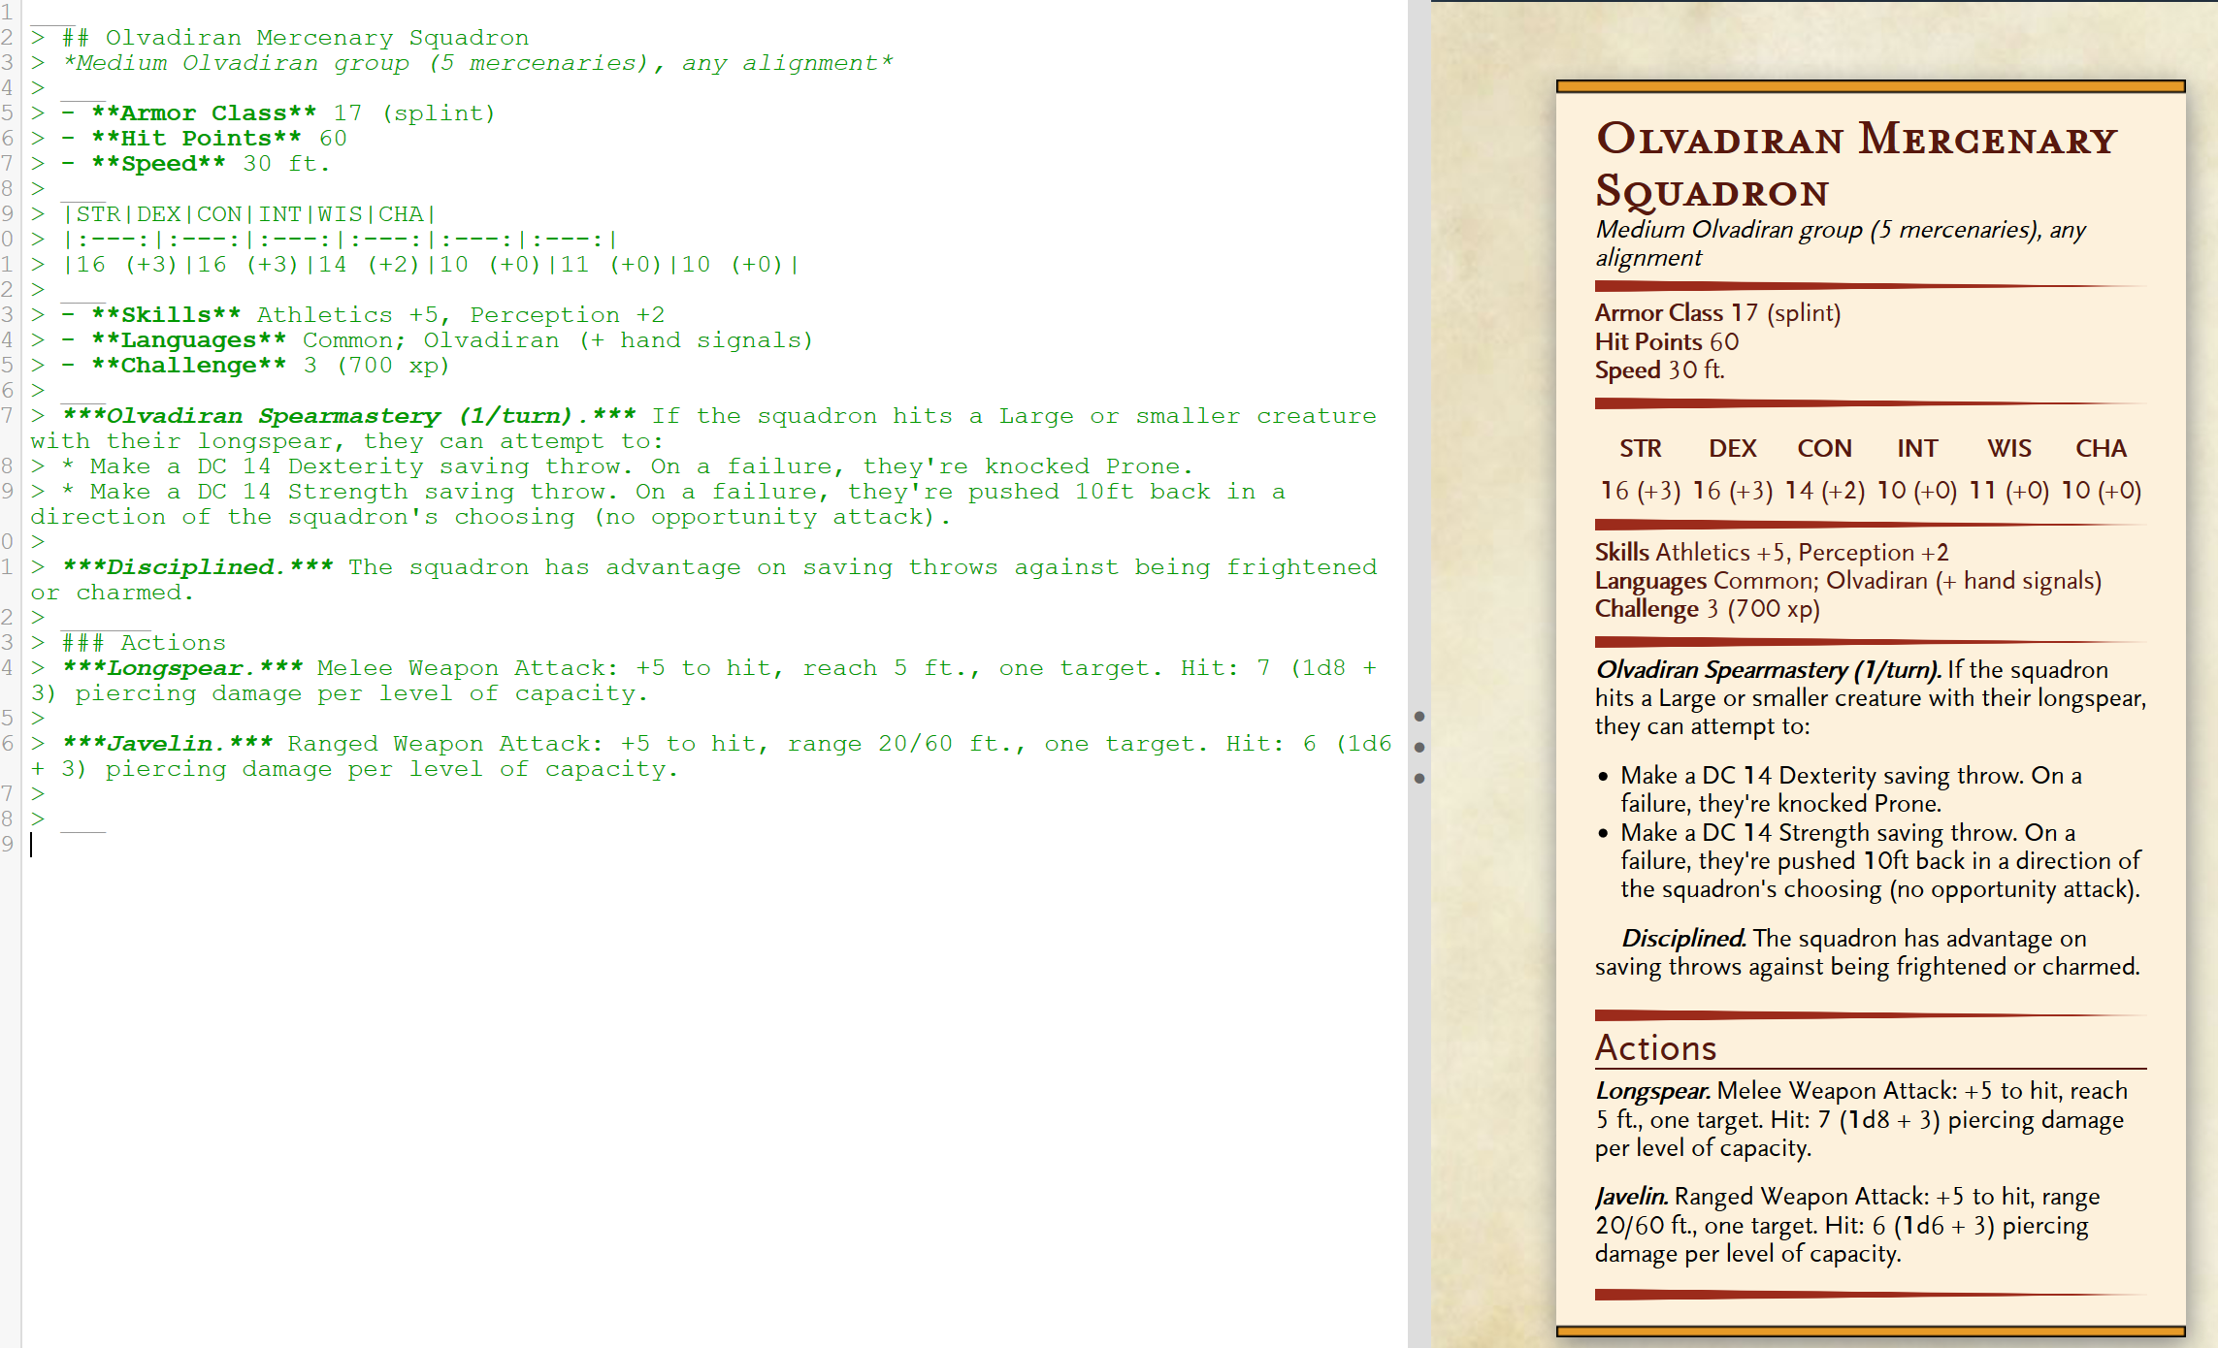Click 'Challenge 3 (700 xp)' in the preview
This screenshot has width=2218, height=1348.
[1707, 609]
